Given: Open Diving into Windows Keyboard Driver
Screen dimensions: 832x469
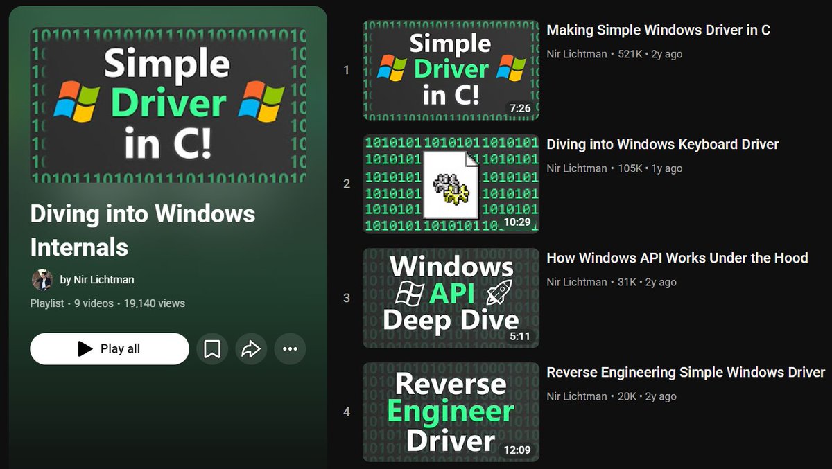Looking at the screenshot, I should tap(663, 144).
